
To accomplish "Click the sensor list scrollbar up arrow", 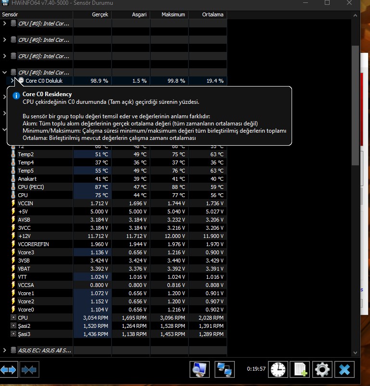I will click(x=355, y=15).
